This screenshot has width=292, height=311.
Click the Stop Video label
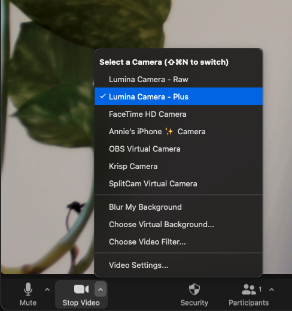(81, 303)
